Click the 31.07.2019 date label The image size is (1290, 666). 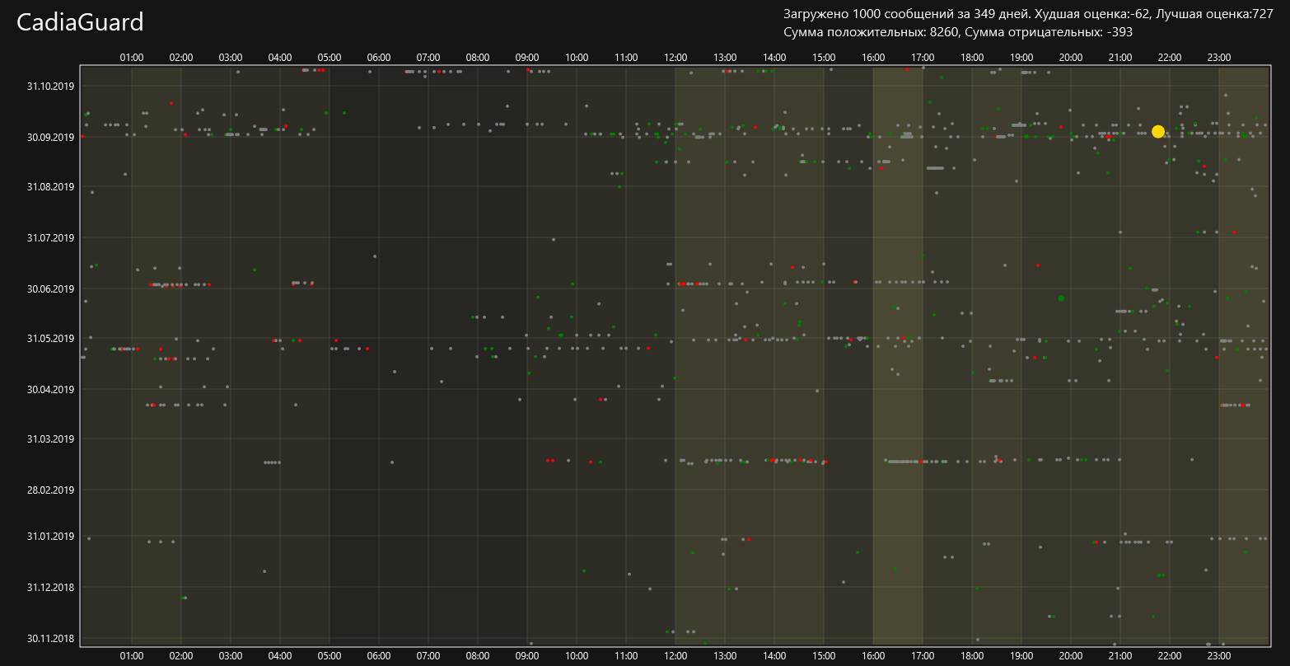[x=51, y=238]
